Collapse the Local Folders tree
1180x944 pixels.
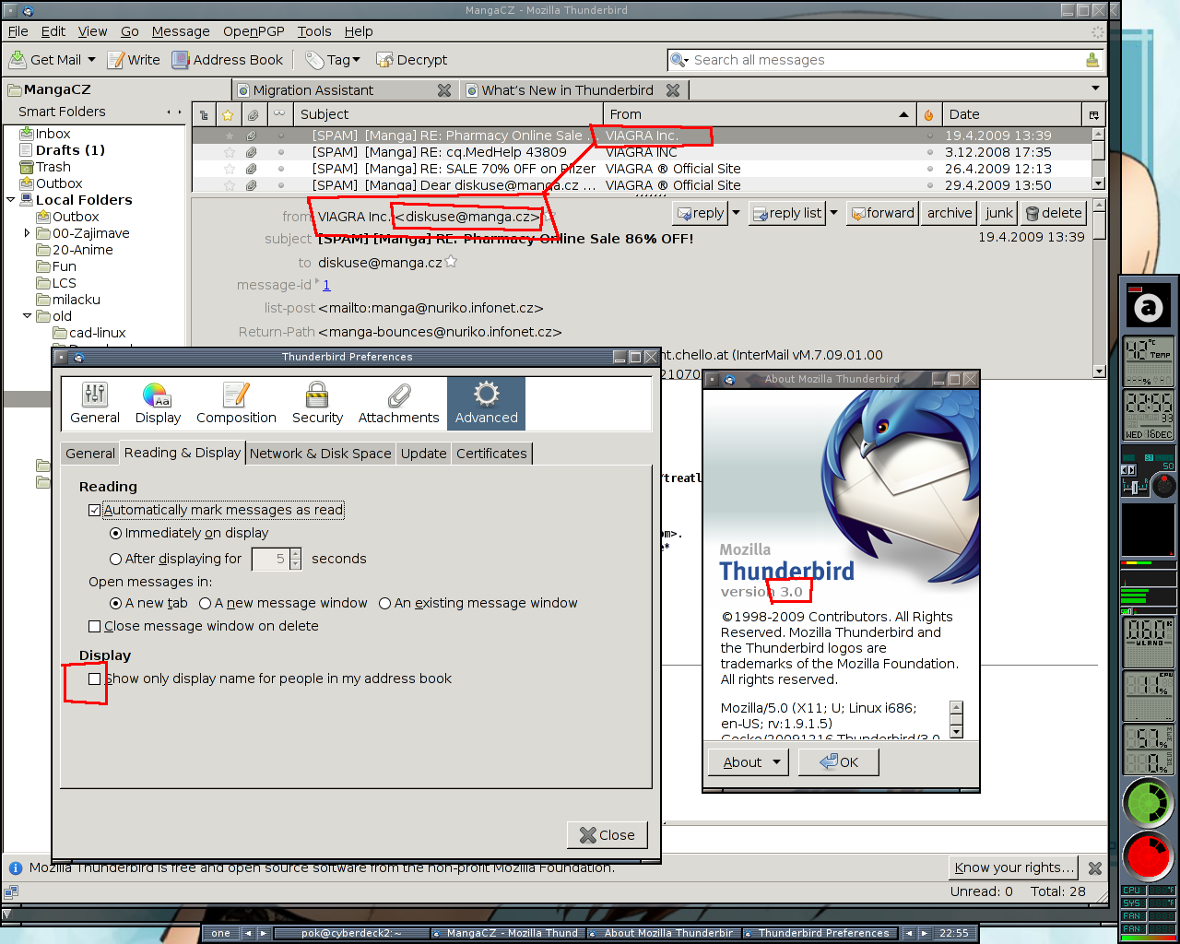click(10, 200)
